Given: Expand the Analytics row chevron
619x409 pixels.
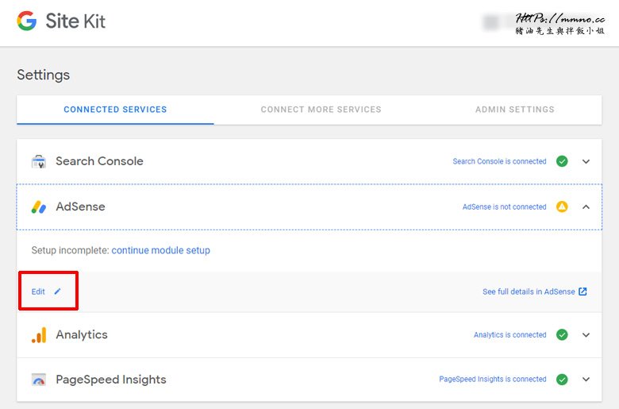Looking at the screenshot, I should tap(586, 335).
